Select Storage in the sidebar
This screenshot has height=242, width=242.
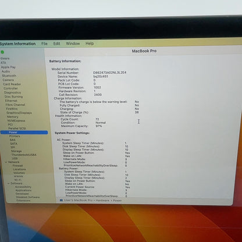tap(16, 151)
